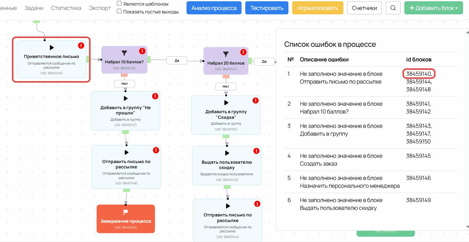Image resolution: width=469 pixels, height=242 pixels.
Task: Click error badge on Приветственное письмо block
Action: [x=81, y=46]
